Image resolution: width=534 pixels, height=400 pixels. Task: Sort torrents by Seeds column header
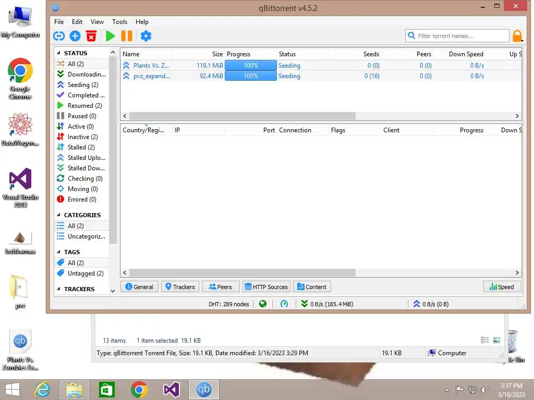click(x=355, y=54)
